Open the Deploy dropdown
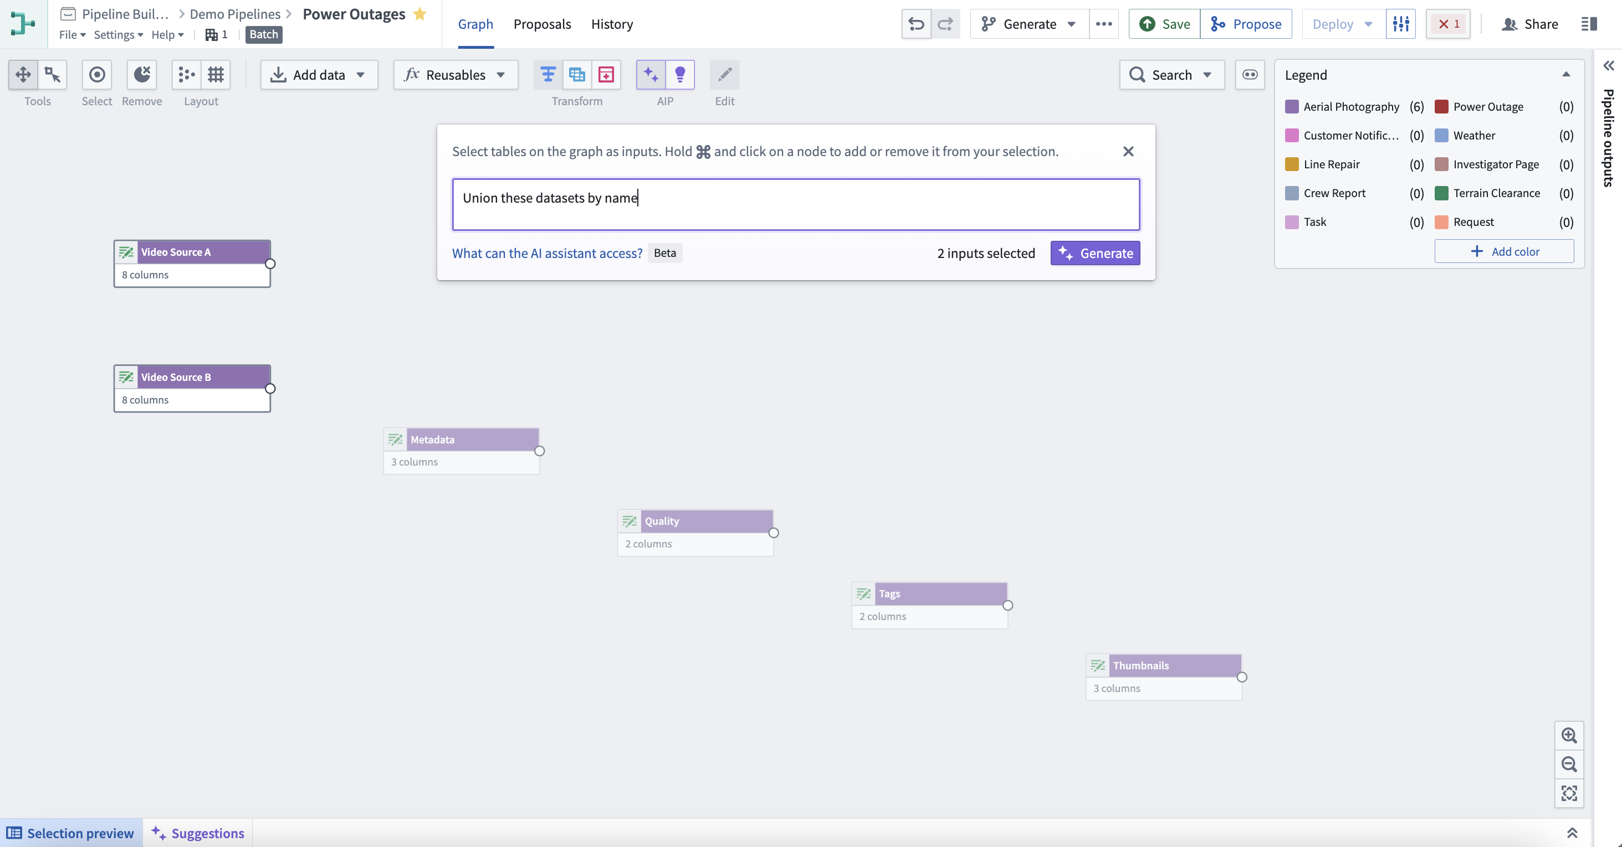The height and width of the screenshot is (847, 1622). (x=1344, y=24)
